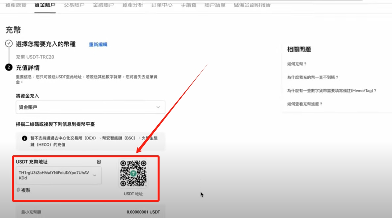Click the USDT address QR code
Screen dimensions: 392x218
click(x=133, y=173)
